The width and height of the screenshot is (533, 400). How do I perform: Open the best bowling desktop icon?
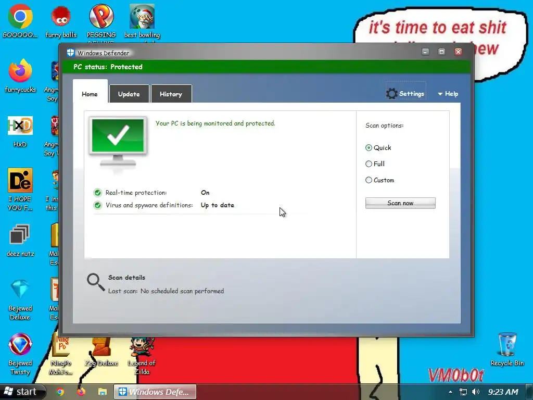click(x=142, y=22)
